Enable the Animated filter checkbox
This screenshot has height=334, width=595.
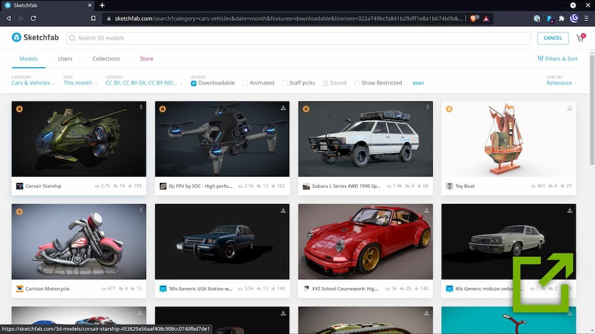point(245,83)
